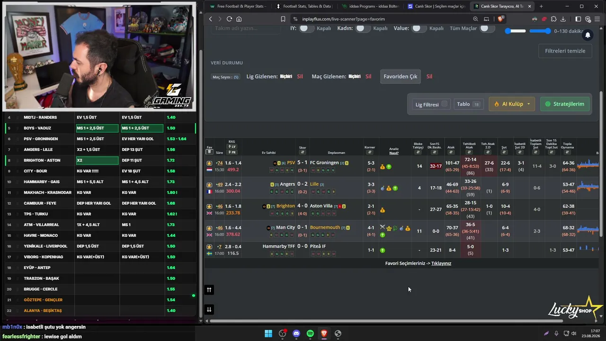Screen dimensions: 606x341
Task: Reload the page with the browser refresh icon
Action: [229, 19]
